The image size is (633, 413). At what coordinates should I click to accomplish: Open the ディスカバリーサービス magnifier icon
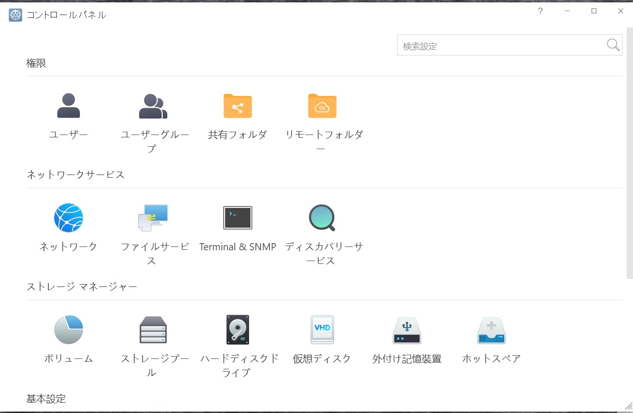tap(322, 218)
